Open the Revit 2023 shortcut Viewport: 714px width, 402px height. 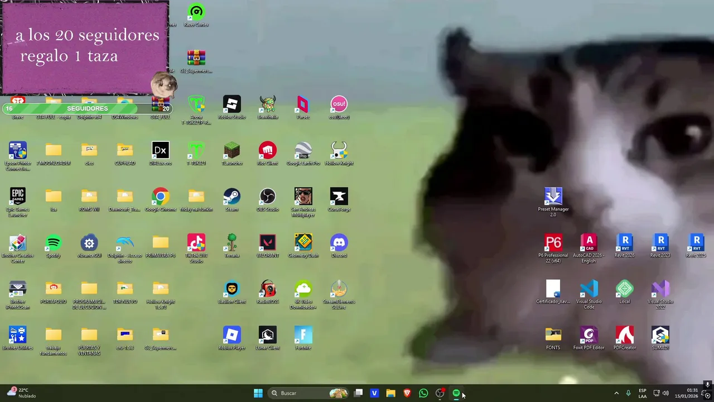[660, 247]
